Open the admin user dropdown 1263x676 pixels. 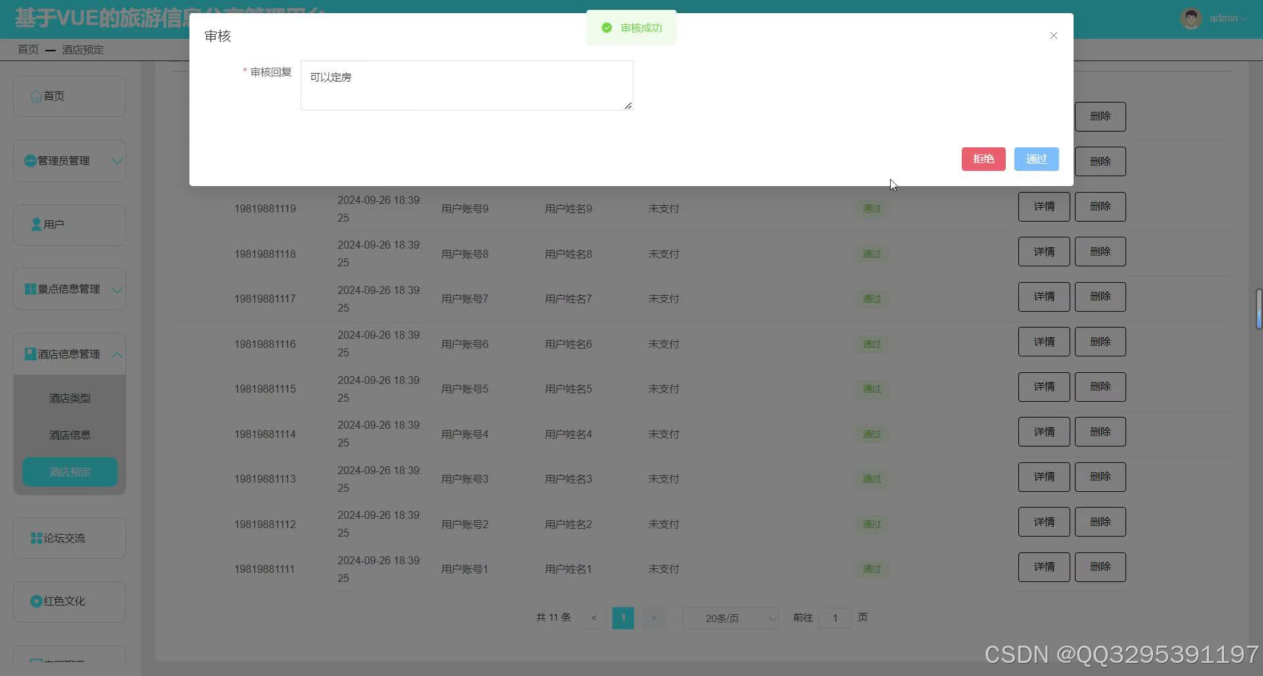pyautogui.click(x=1227, y=18)
